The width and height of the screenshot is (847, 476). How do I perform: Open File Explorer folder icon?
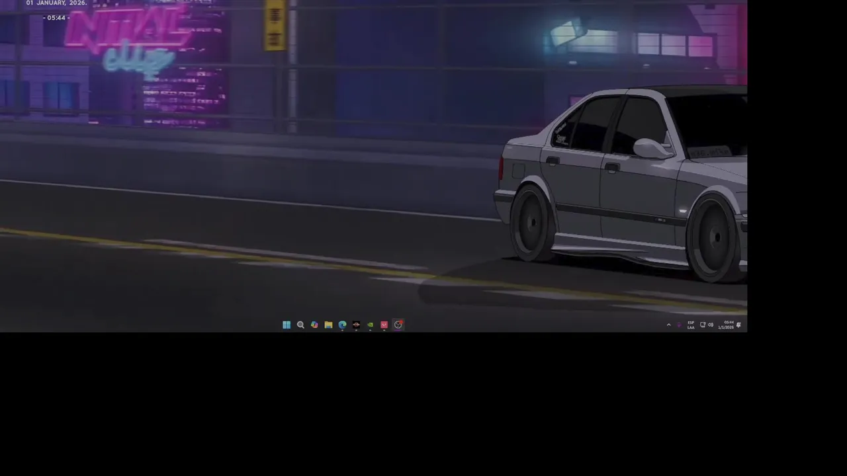click(328, 325)
